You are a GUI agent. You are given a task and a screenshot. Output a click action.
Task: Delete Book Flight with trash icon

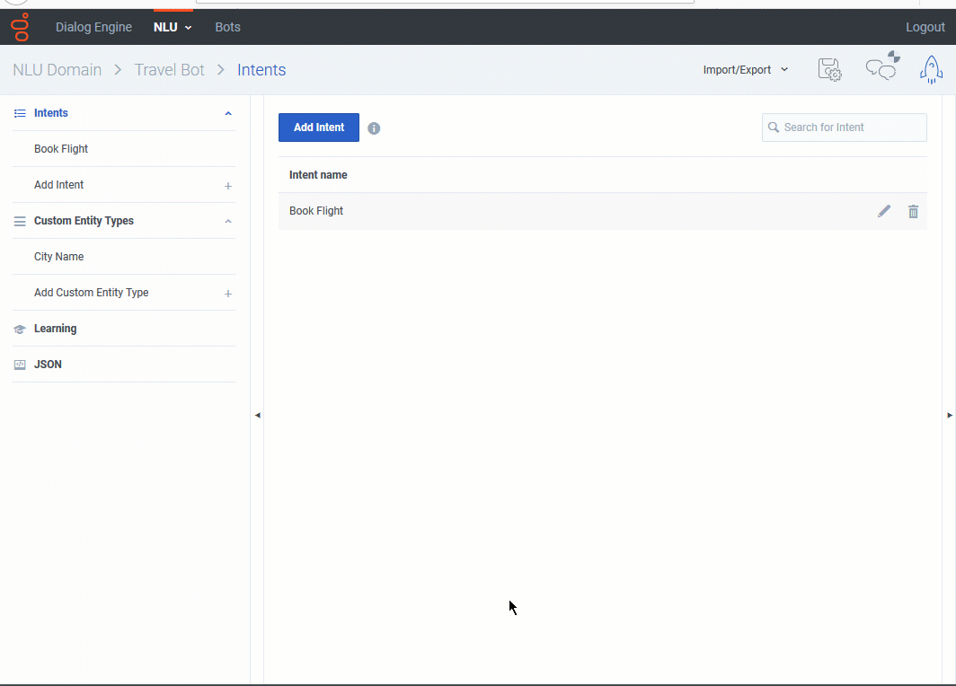[x=913, y=211]
